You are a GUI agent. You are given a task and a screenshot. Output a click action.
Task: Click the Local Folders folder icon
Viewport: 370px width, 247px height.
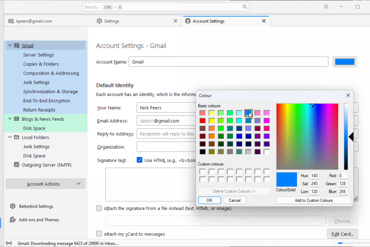click(17, 137)
